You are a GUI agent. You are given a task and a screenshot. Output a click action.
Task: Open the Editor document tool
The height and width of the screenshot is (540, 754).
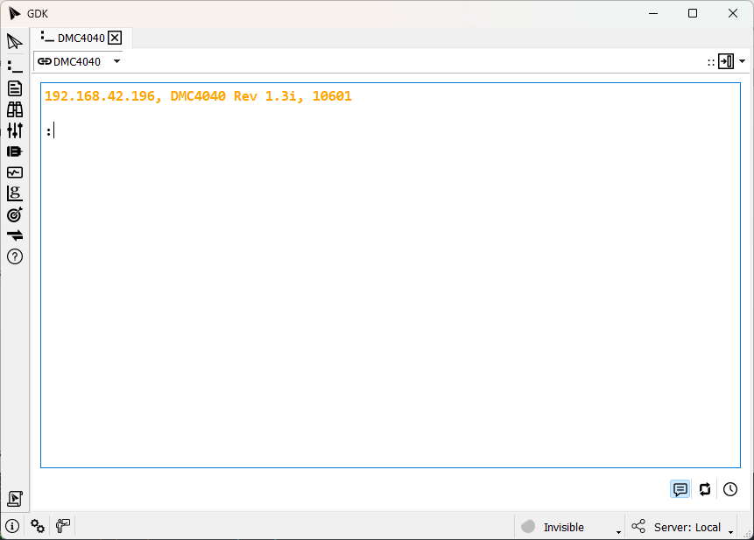point(15,88)
